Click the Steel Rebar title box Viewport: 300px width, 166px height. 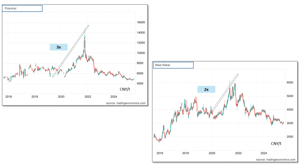pyautogui.click(x=173, y=65)
